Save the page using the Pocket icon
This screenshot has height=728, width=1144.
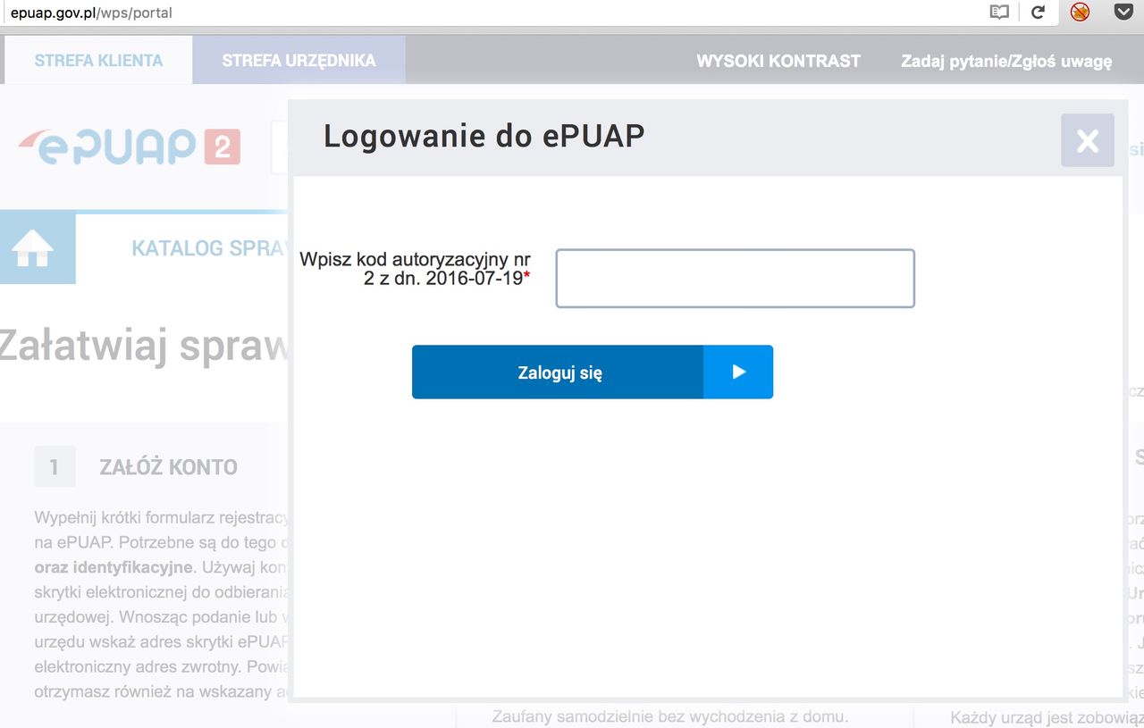click(1123, 12)
